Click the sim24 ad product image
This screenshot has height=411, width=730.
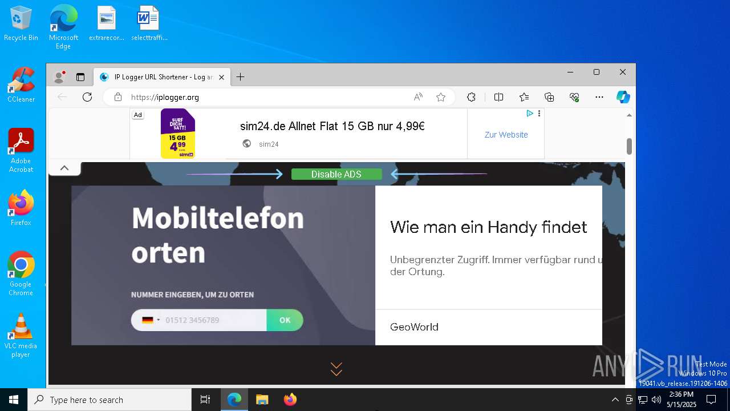click(x=178, y=134)
